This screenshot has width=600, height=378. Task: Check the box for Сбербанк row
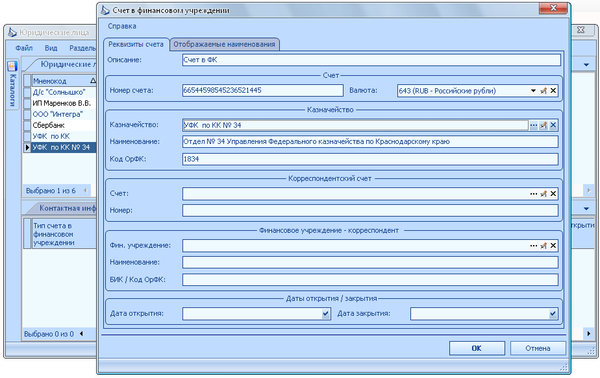point(27,125)
